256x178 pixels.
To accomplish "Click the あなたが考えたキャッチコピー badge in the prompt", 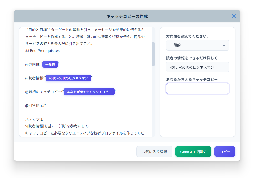I will tap(89, 92).
